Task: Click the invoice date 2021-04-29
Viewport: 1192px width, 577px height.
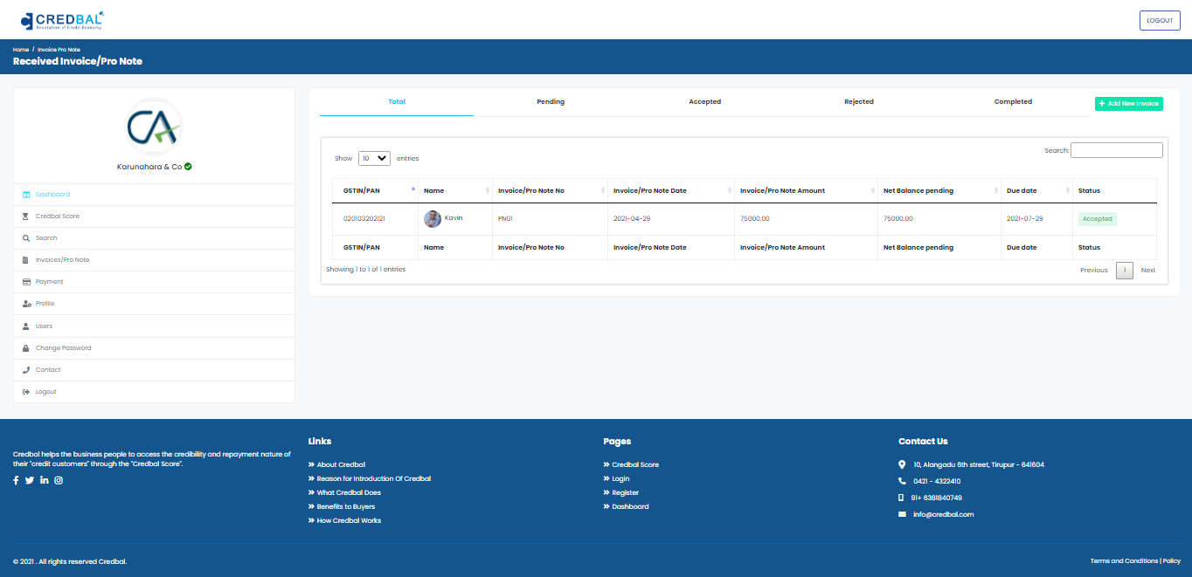Action: [x=633, y=219]
